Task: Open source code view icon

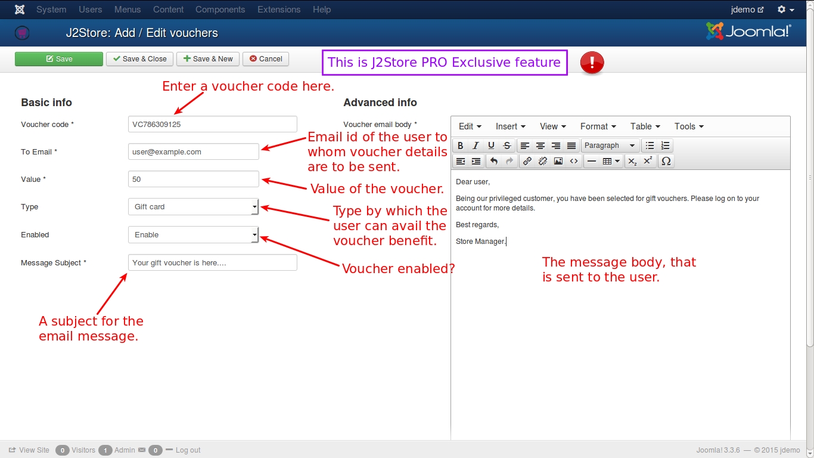Action: 574,161
